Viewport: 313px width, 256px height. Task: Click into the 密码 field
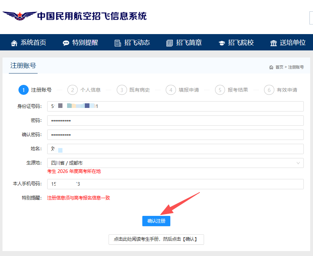pyautogui.click(x=175, y=120)
